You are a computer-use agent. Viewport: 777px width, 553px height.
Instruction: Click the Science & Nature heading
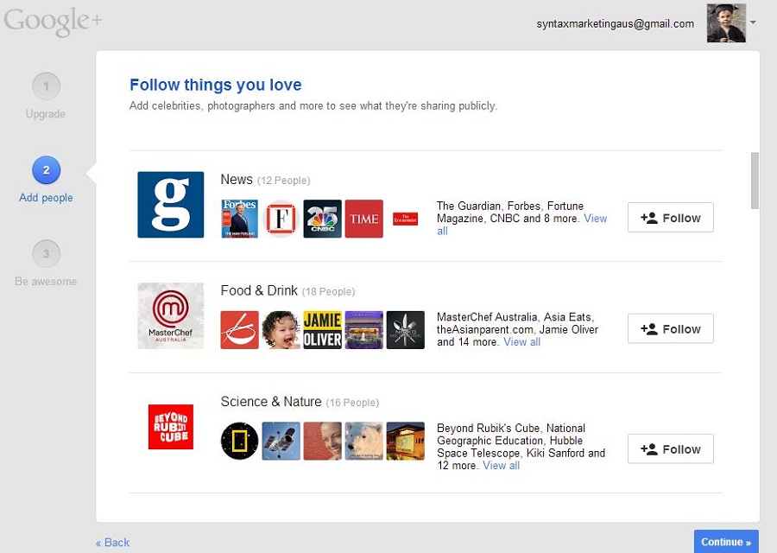[x=271, y=401]
